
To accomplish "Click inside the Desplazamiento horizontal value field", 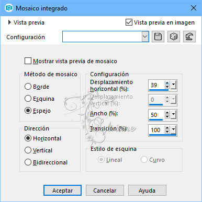I will pyautogui.click(x=156, y=85).
